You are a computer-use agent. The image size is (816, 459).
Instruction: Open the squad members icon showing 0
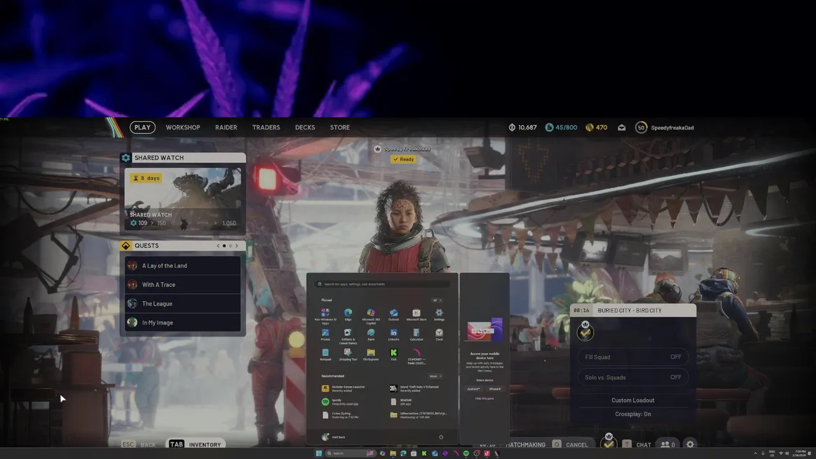(x=667, y=444)
